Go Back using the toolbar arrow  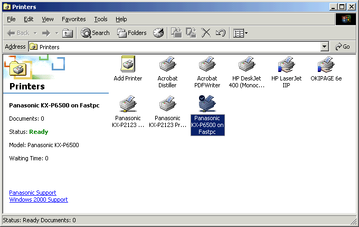[18, 33]
